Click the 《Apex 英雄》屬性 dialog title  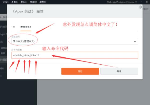(x=28, y=11)
